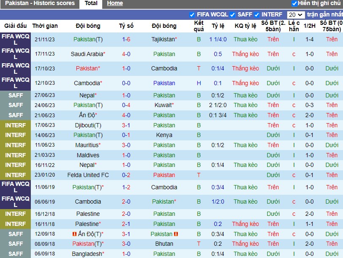Open Ấn Độ team on 21/06/23
The image size is (343, 258).
pos(88,115)
